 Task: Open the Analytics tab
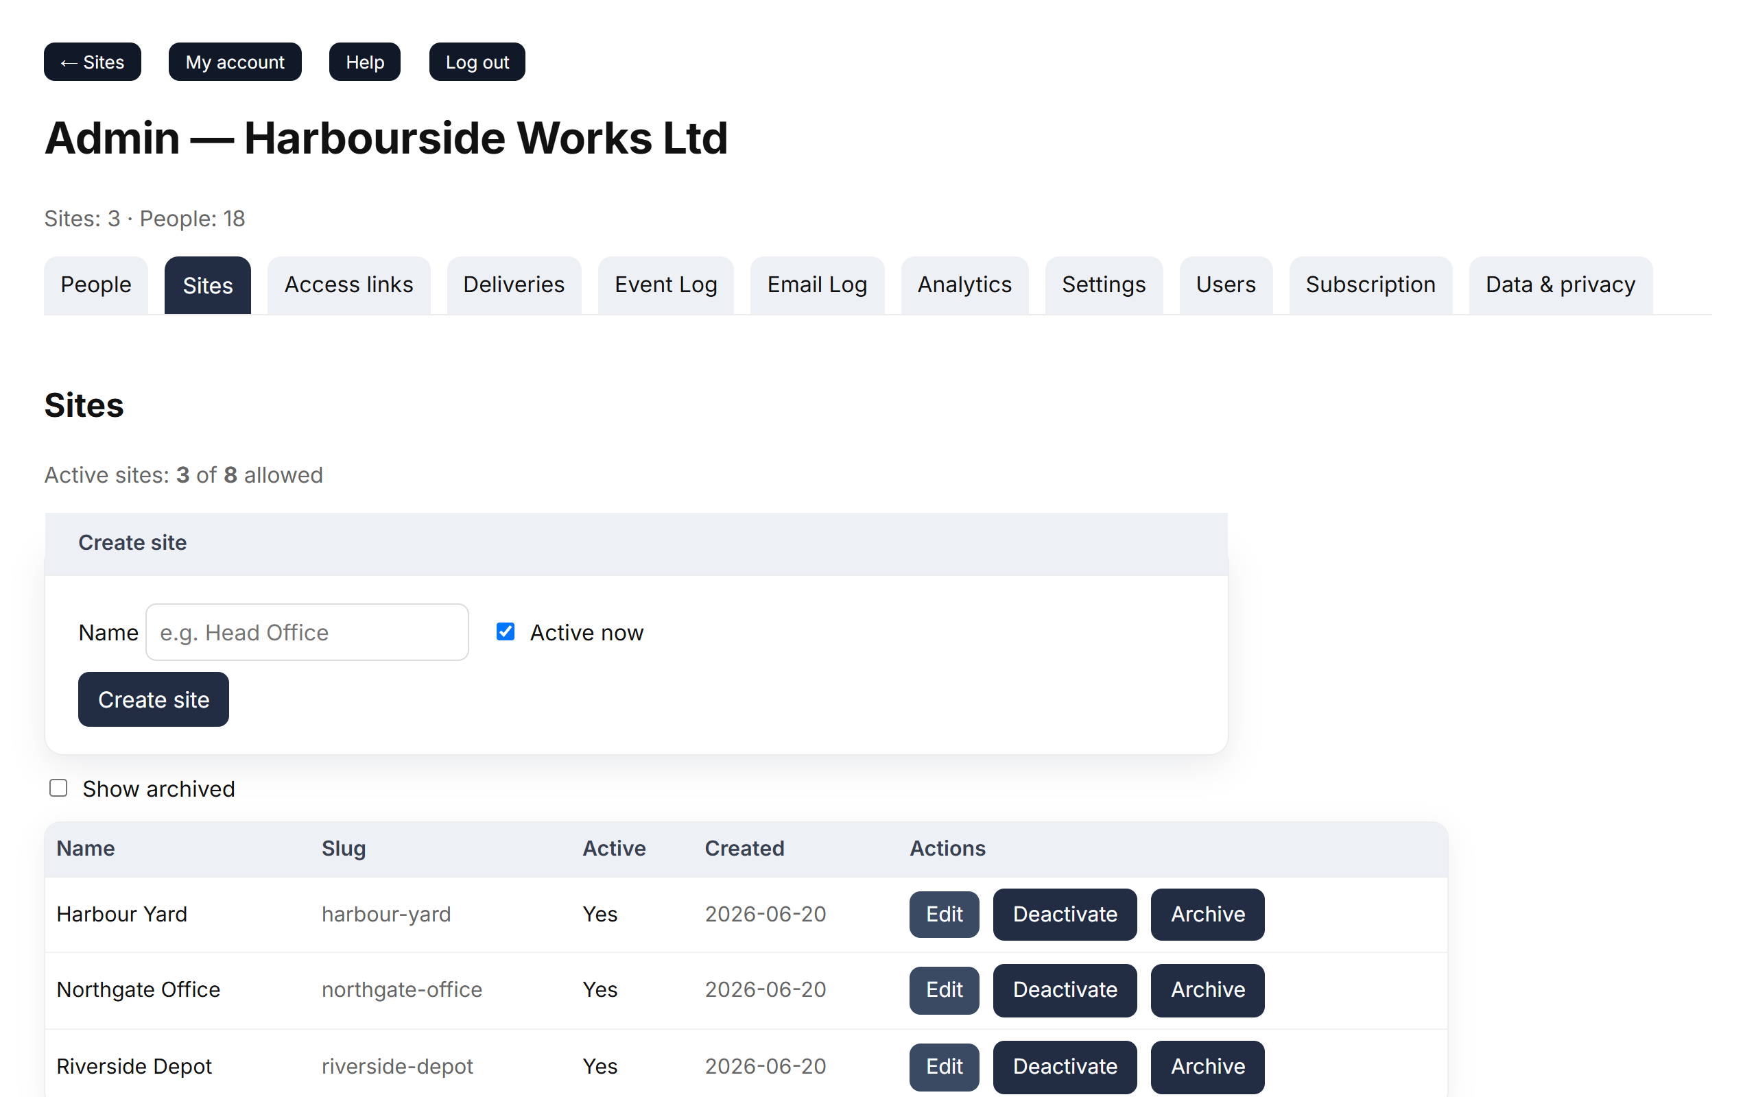(x=964, y=285)
